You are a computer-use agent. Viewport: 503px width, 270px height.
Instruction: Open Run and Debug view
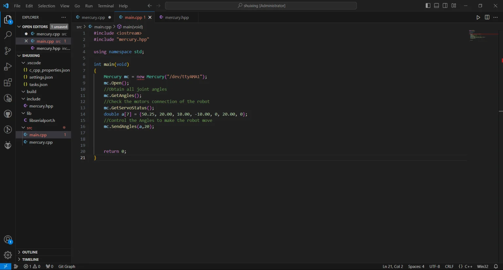click(x=8, y=67)
